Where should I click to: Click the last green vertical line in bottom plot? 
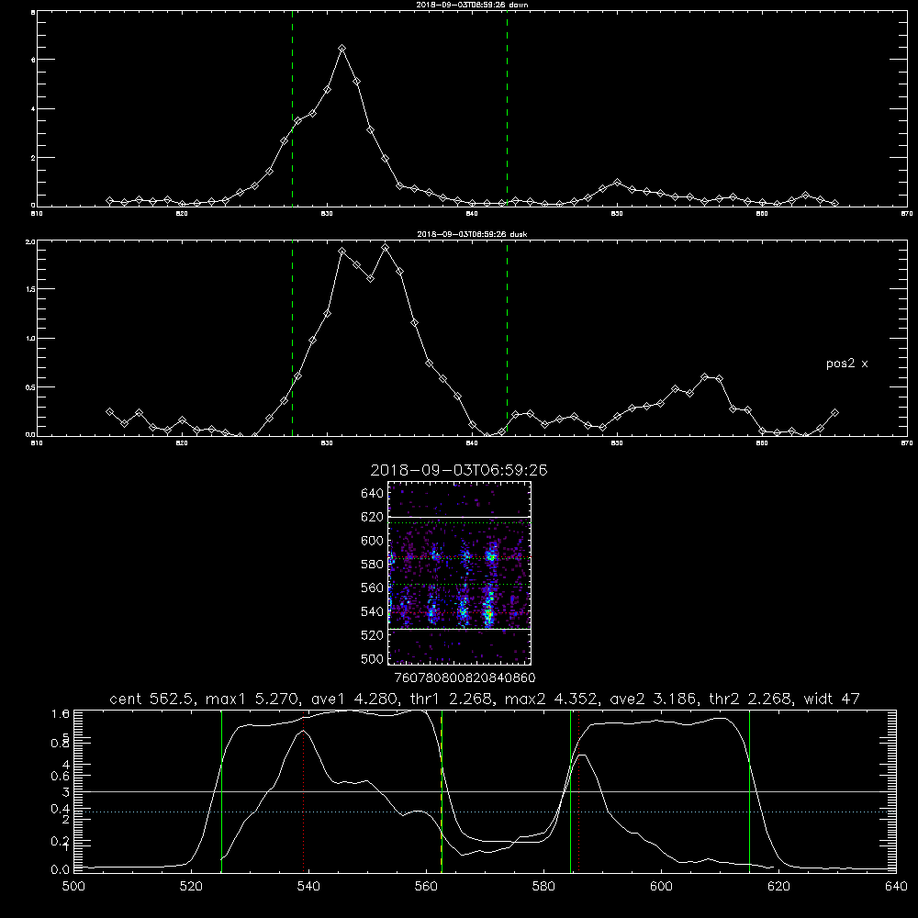pyautogui.click(x=749, y=791)
